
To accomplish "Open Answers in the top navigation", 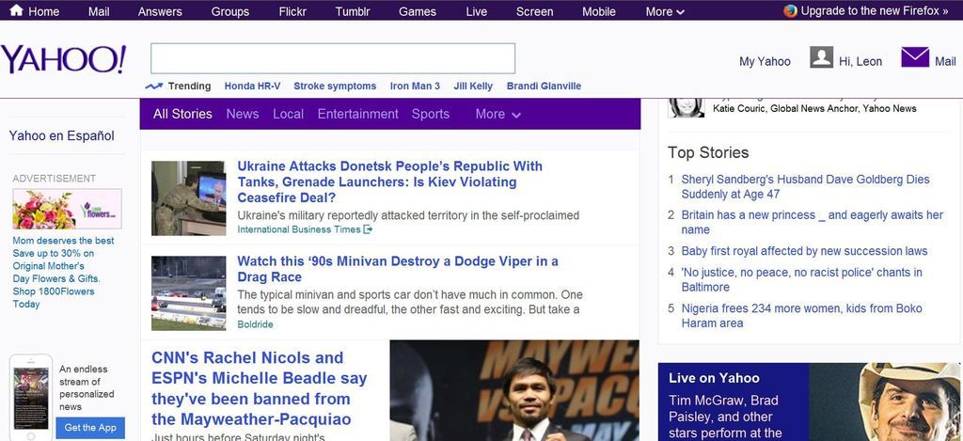I will pos(160,11).
